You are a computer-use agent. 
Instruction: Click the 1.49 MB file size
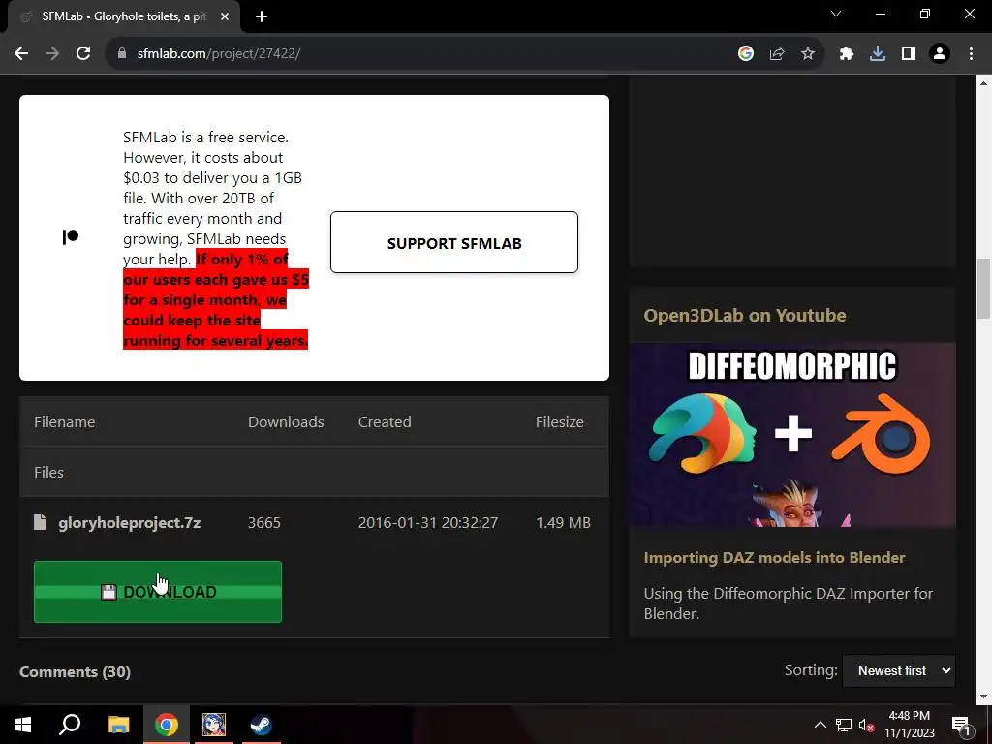563,522
